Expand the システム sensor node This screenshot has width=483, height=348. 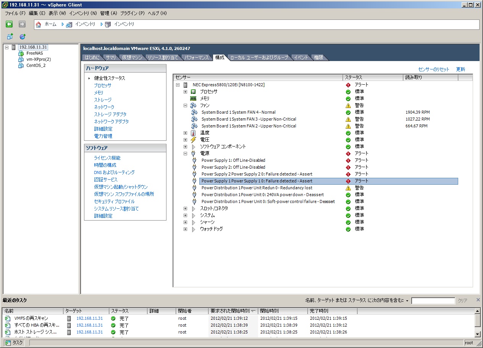[x=185, y=215]
